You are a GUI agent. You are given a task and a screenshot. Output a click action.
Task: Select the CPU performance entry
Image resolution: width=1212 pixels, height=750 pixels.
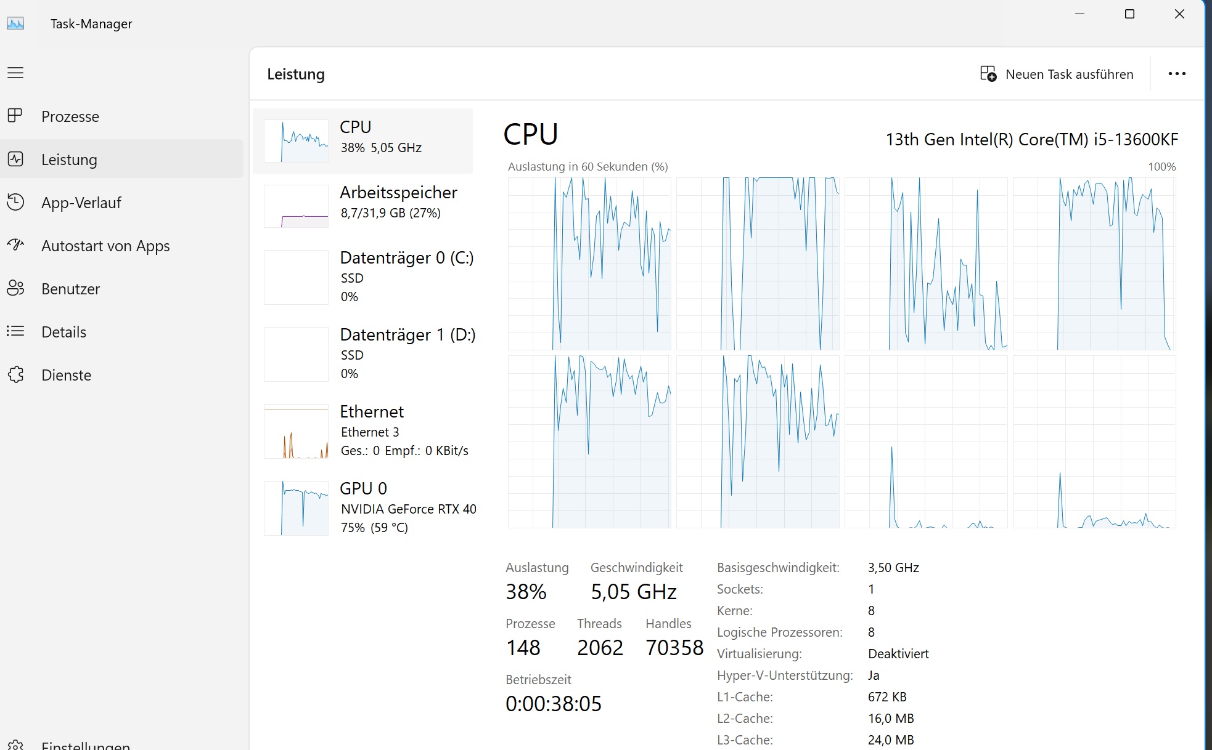[363, 140]
